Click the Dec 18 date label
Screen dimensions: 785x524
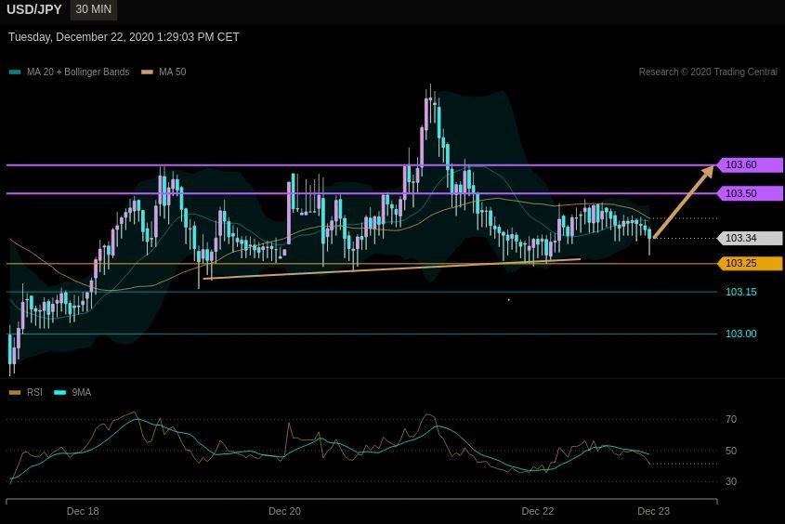83,511
